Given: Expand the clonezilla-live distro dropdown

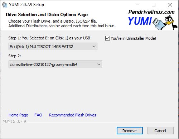Looking at the screenshot, I should (55, 64).
